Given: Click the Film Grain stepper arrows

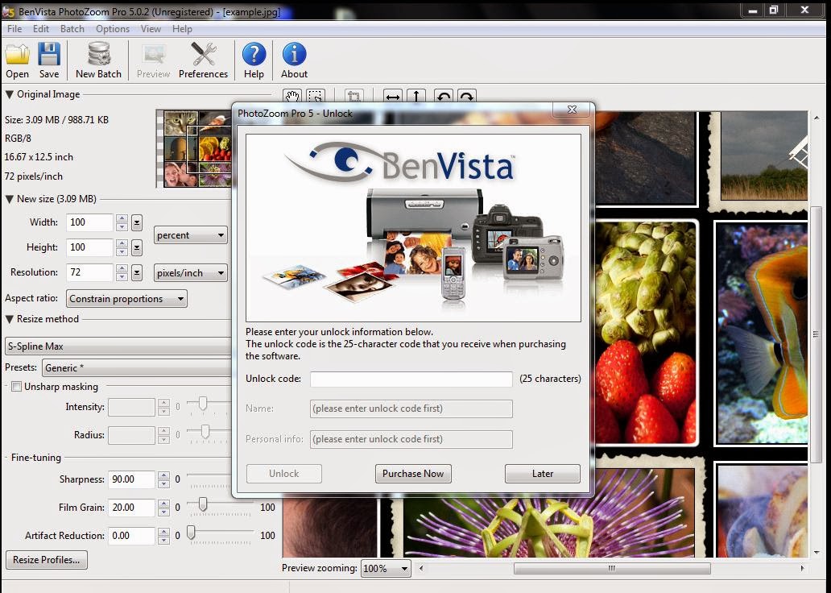Looking at the screenshot, I should tap(163, 508).
